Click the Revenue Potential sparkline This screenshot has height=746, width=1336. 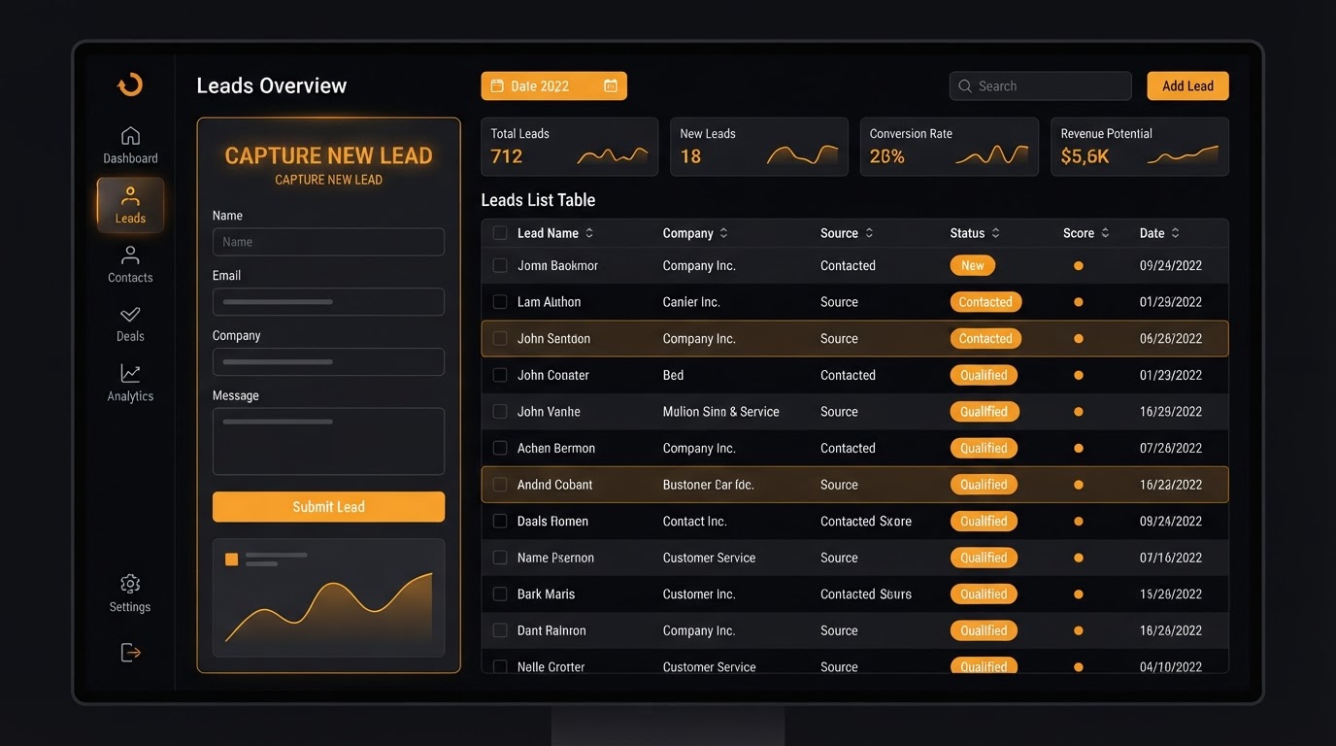pyautogui.click(x=1183, y=155)
